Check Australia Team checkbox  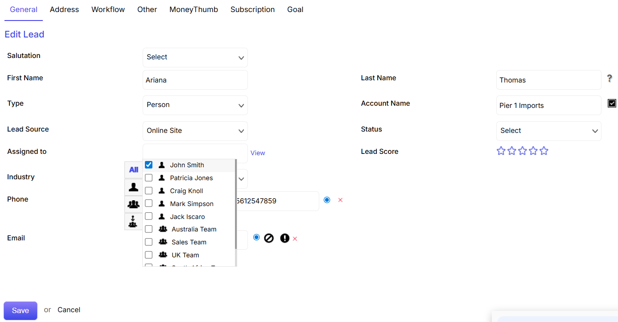[x=149, y=229]
